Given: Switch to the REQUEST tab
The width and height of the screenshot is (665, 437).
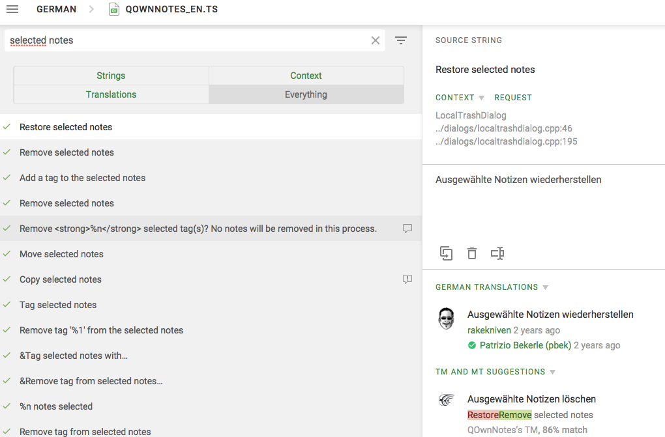Looking at the screenshot, I should (512, 97).
